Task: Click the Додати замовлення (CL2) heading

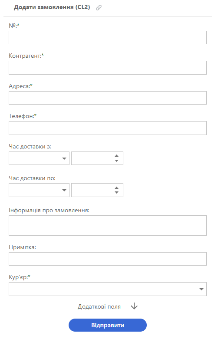Action: point(52,7)
